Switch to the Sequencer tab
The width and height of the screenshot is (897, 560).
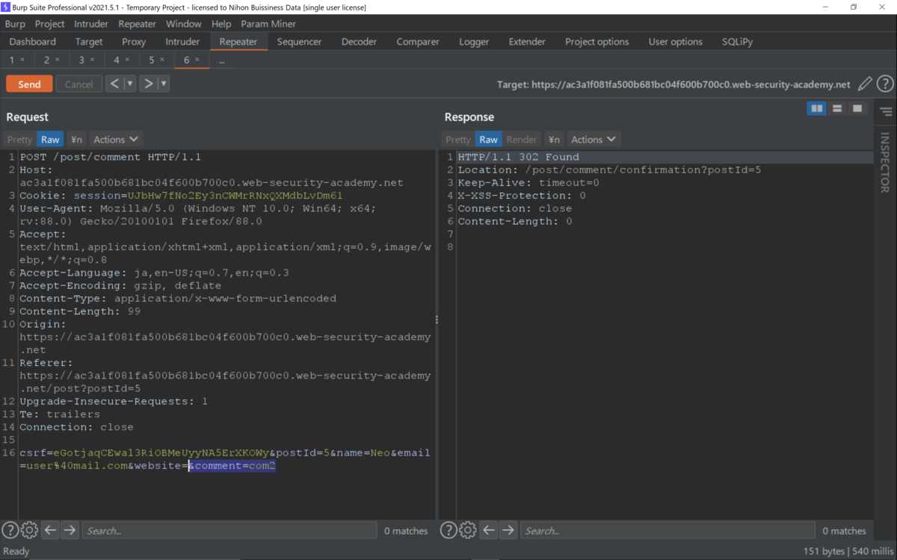[300, 42]
